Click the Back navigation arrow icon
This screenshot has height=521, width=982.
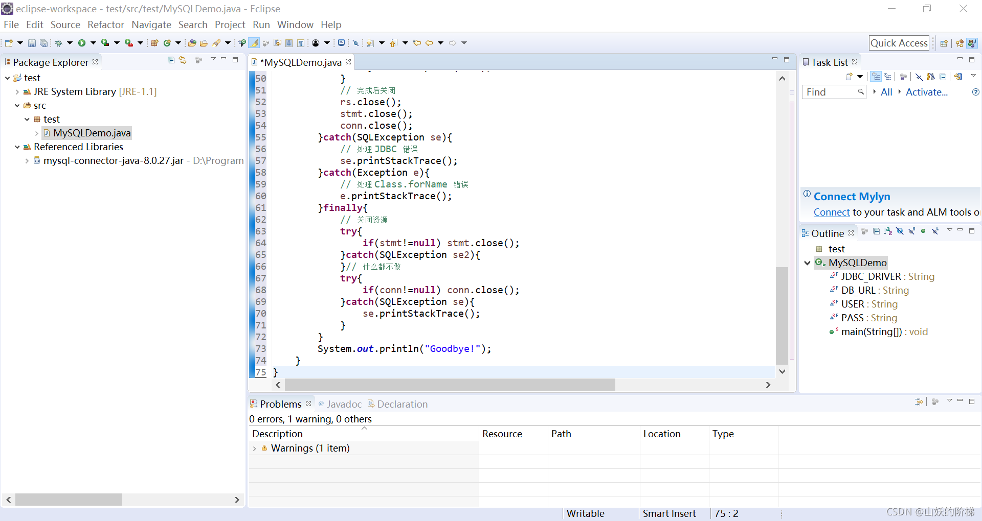pos(429,43)
